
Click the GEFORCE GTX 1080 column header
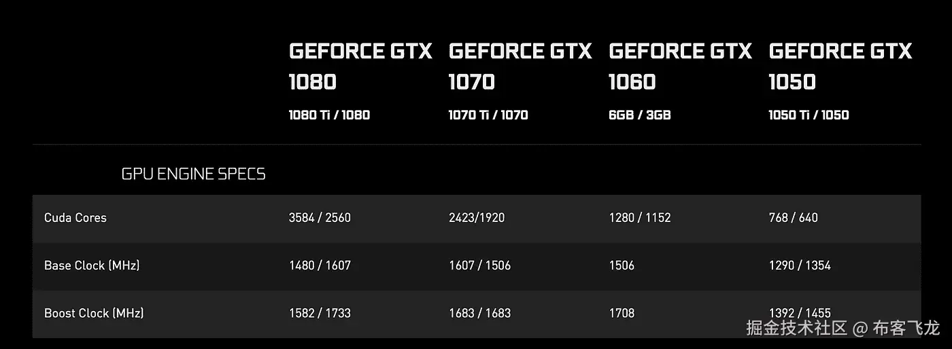coord(360,66)
